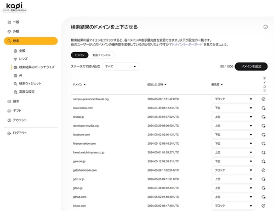The image size is (274, 211).
Task: Open 高度な設定 advanced settings
Action: click(x=24, y=92)
